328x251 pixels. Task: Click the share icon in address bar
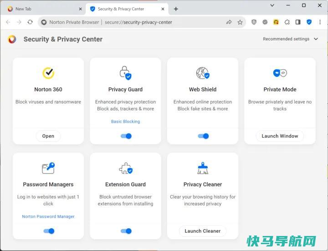coord(229,22)
